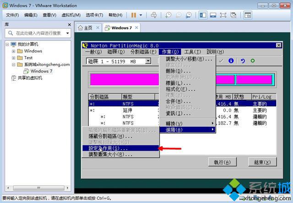Open the 帮助(H) menu
This screenshot has height=203, width=293.
click(115, 15)
